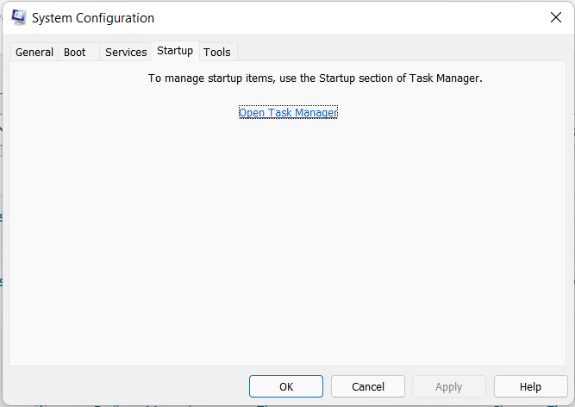This screenshot has height=407, width=575.
Task: Open the Boot tab
Action: [74, 52]
